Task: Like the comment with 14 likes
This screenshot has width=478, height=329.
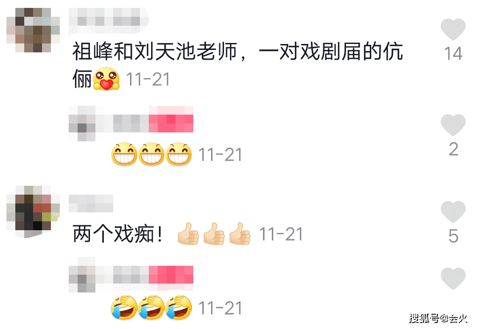Action: click(453, 29)
